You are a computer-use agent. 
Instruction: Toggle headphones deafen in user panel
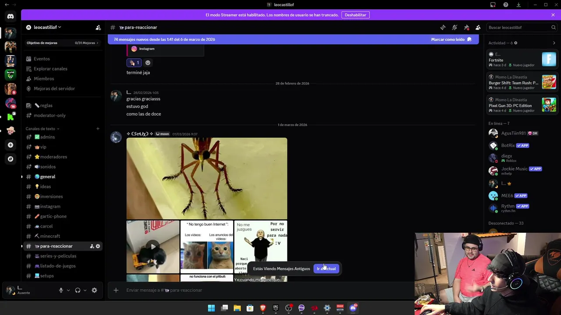coord(78,290)
